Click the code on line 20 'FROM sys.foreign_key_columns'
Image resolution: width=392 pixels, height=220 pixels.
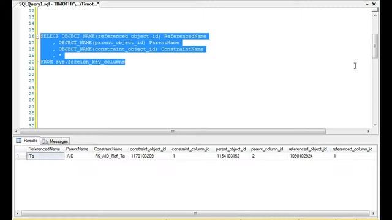point(83,62)
